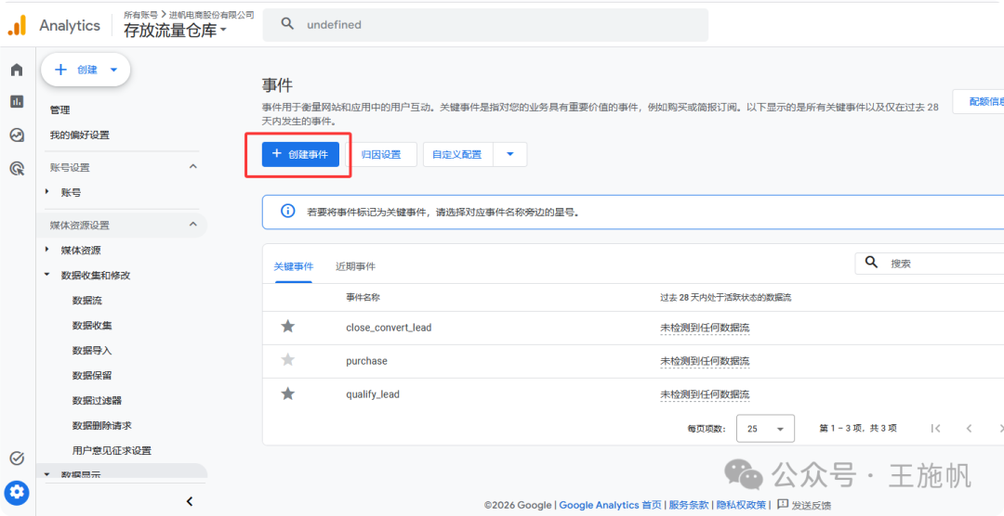The height and width of the screenshot is (516, 1004).
Task: Toggle star for qualify_lead event
Action: (x=288, y=393)
